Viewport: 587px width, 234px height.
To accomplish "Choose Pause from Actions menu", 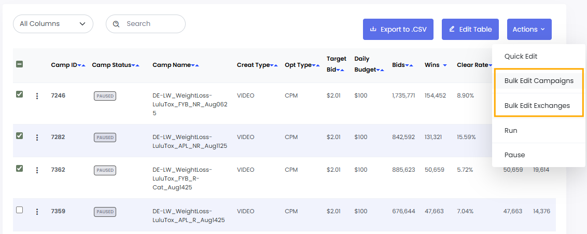I will pyautogui.click(x=514, y=155).
